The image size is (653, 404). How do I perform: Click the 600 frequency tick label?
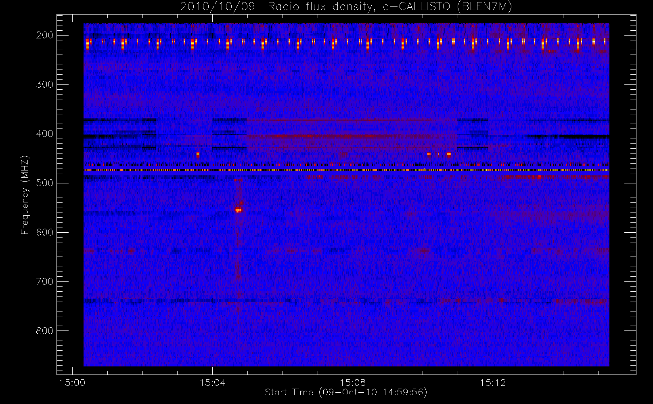pyautogui.click(x=45, y=232)
